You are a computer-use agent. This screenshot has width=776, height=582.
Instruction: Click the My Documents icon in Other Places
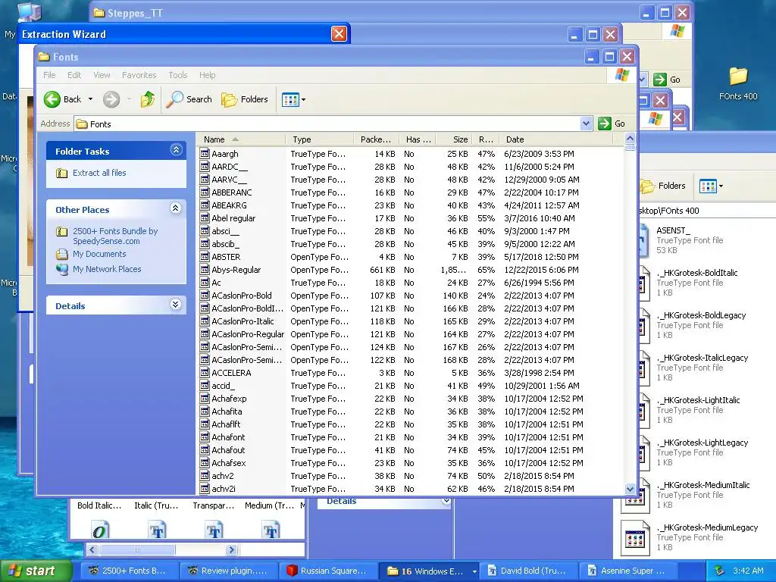pyautogui.click(x=62, y=255)
